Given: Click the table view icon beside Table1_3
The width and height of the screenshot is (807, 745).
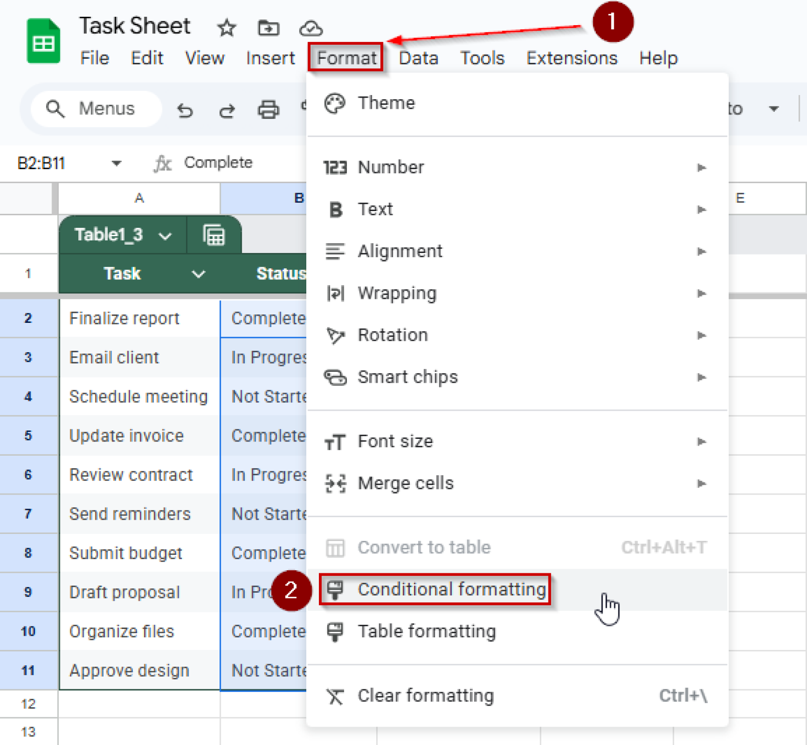Looking at the screenshot, I should pos(214,235).
